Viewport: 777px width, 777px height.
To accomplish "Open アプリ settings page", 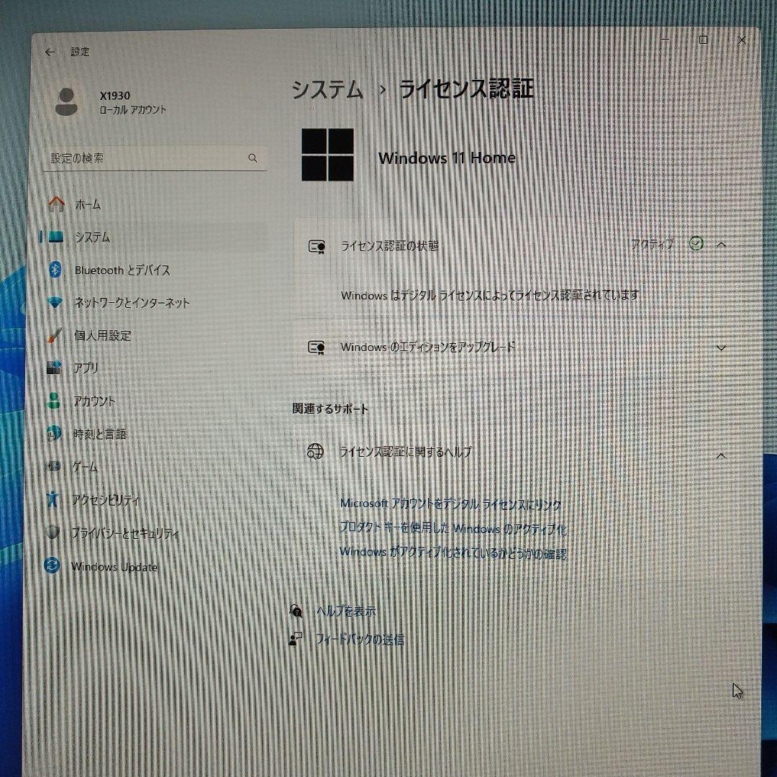I will point(86,368).
